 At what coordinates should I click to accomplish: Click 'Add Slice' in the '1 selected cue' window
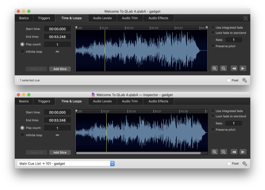pos(60,69)
